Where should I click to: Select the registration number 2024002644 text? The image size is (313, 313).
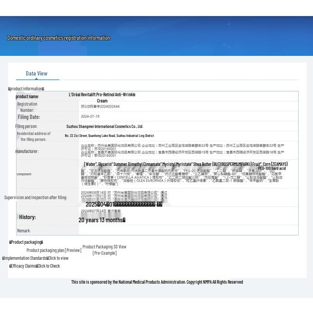click(100, 106)
